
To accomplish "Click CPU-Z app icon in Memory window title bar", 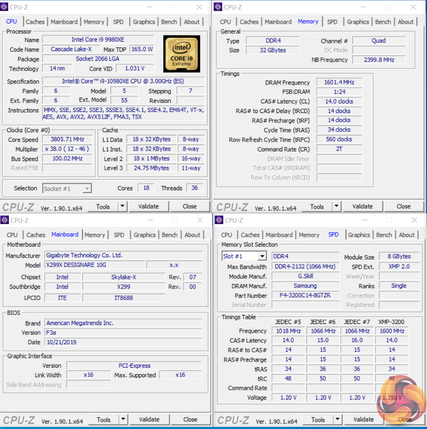I will click(219, 7).
